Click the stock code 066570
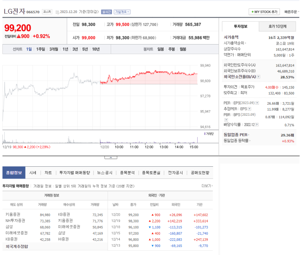 point(33,12)
